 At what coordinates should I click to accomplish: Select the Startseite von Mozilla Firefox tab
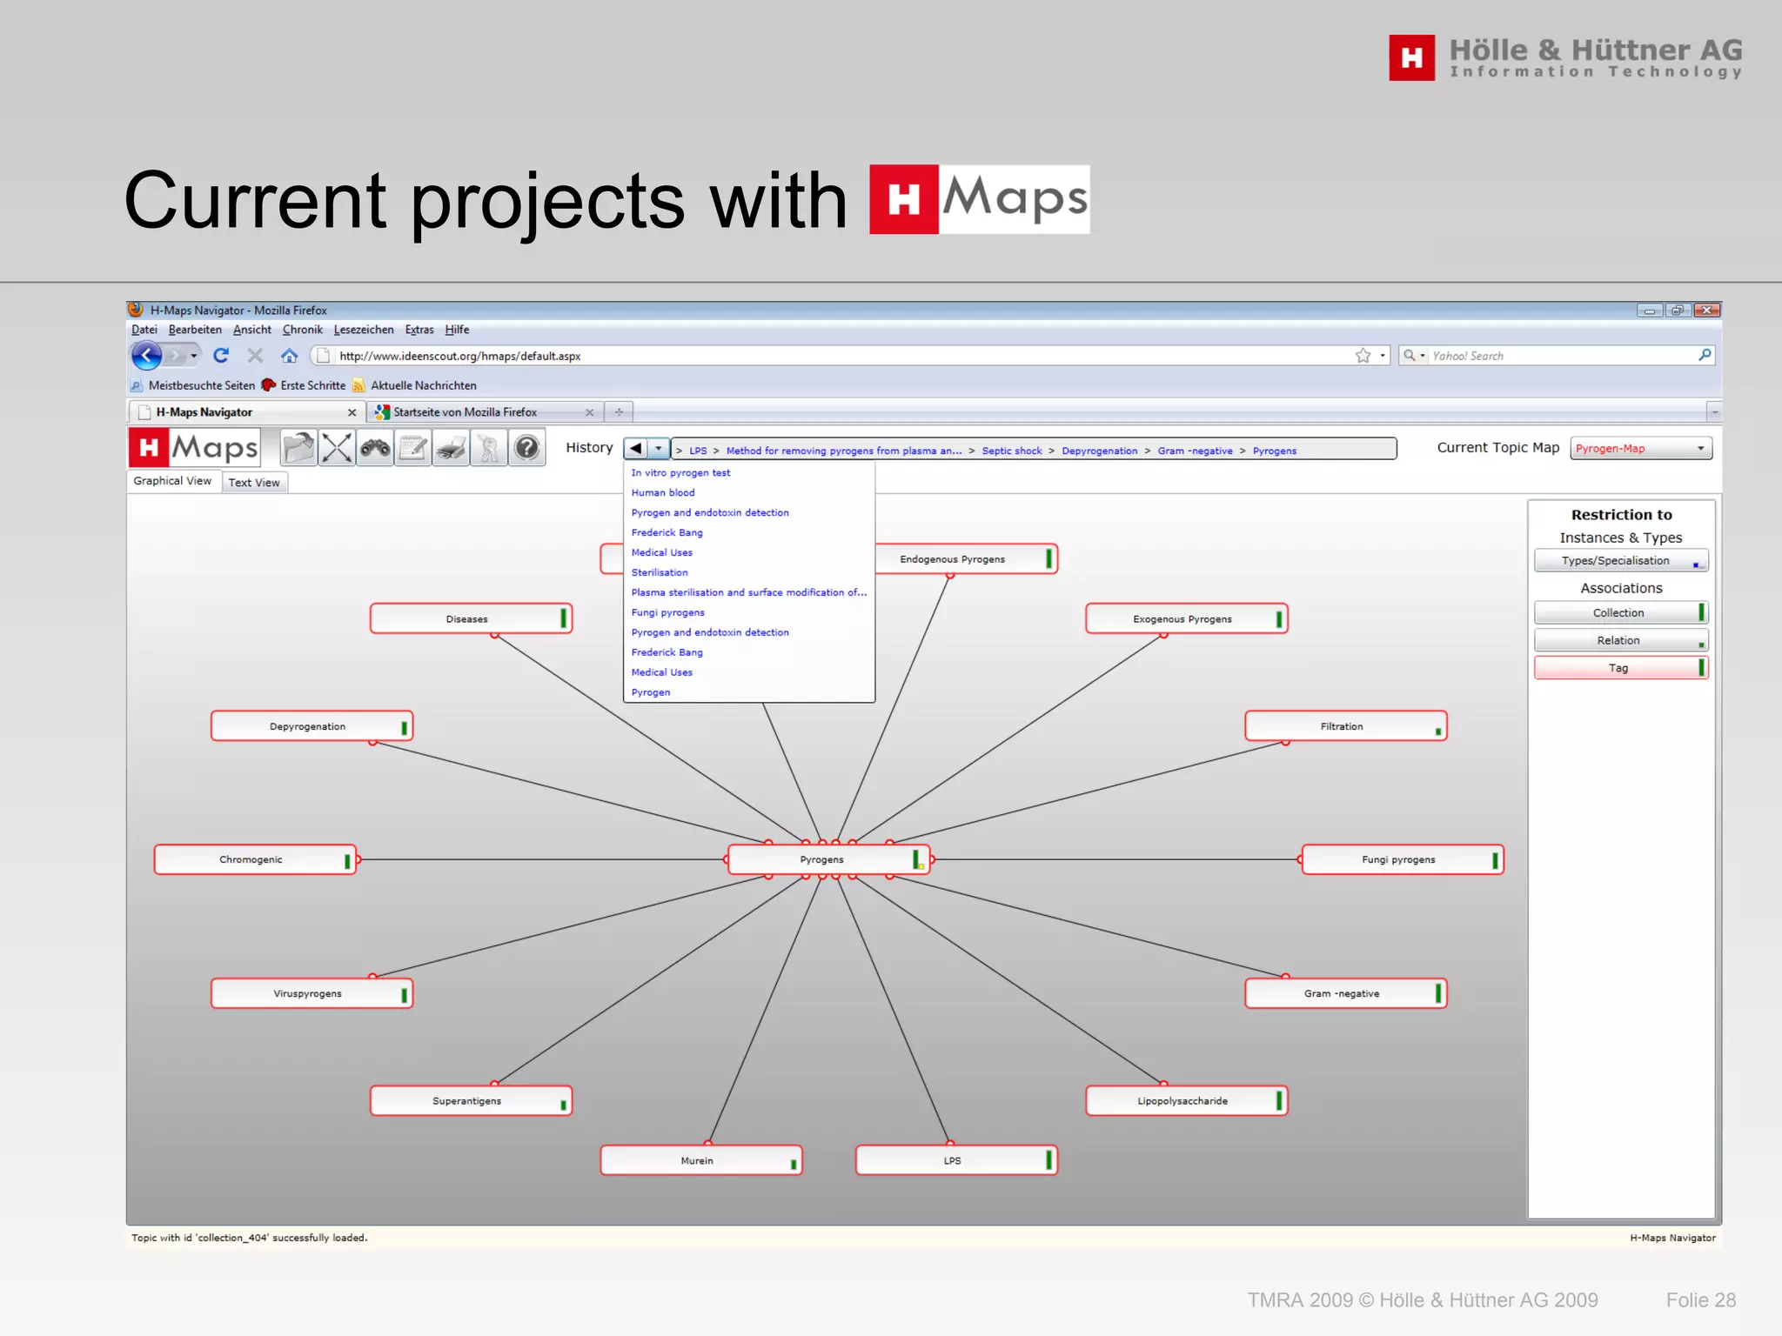point(484,412)
